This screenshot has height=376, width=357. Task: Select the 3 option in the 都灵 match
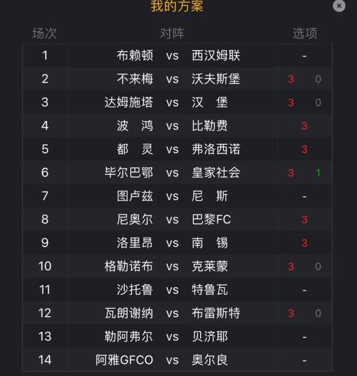coord(304,149)
